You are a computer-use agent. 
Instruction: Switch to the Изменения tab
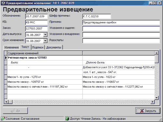tap(11, 47)
